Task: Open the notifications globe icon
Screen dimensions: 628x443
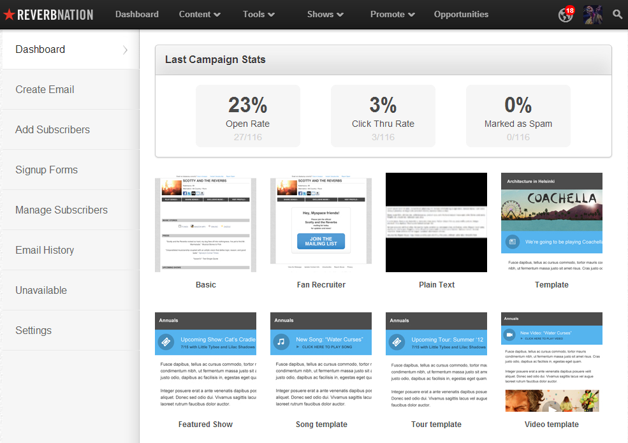Action: coord(564,15)
